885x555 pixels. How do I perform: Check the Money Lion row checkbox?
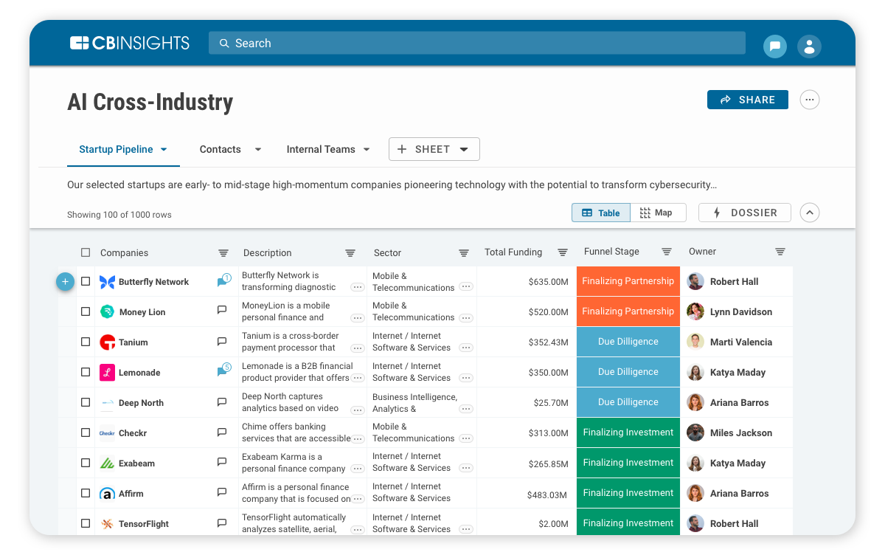pos(86,311)
